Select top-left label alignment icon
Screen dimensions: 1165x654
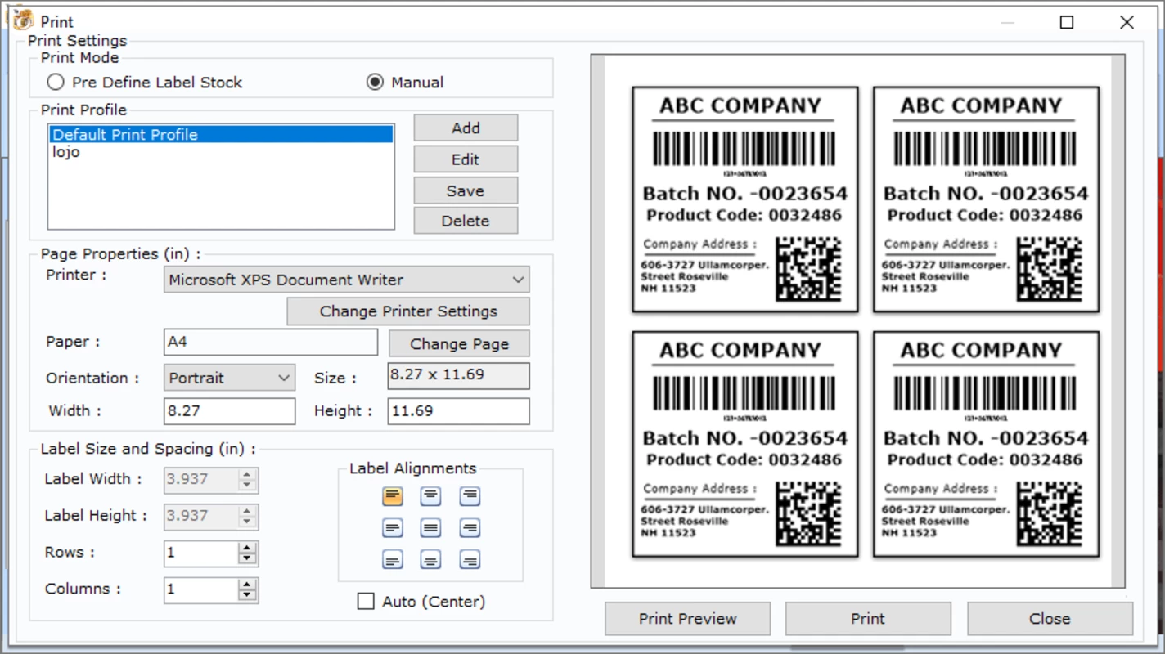click(393, 496)
